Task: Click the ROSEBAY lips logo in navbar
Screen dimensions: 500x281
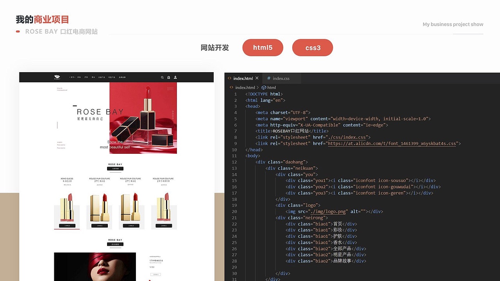Action: 57,77
